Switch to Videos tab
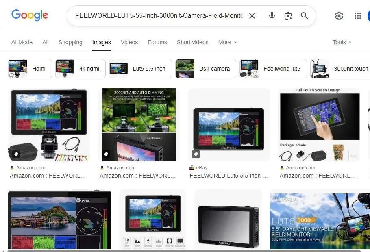This screenshot has height=252, width=370. point(129,42)
